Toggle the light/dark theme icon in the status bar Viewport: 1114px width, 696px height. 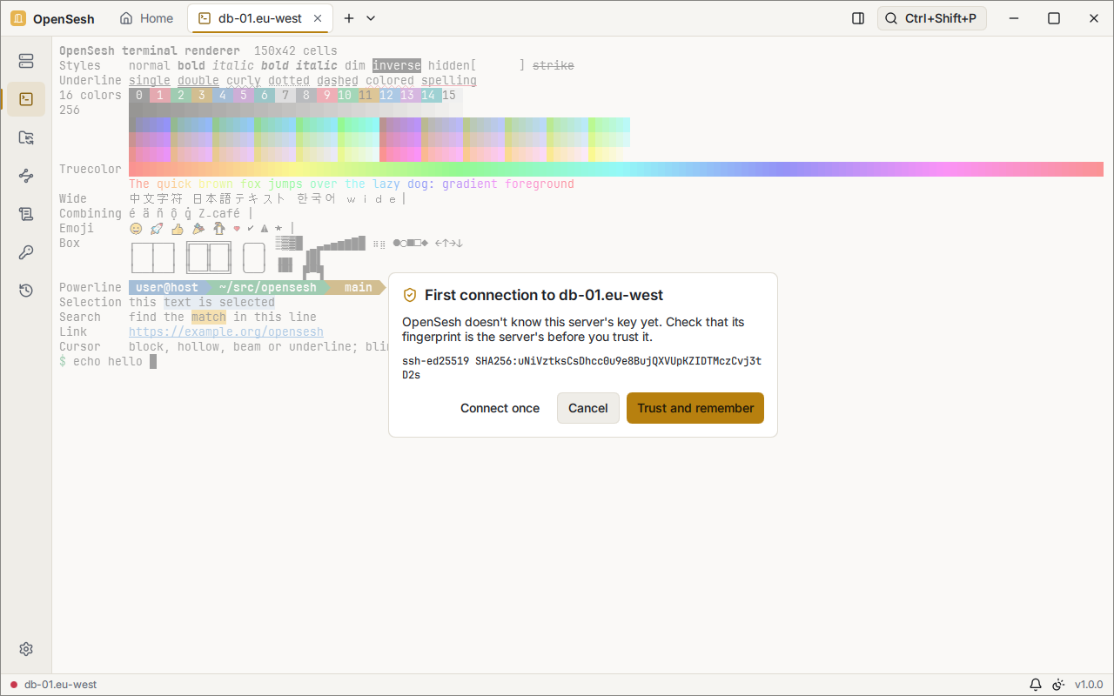[1058, 685]
